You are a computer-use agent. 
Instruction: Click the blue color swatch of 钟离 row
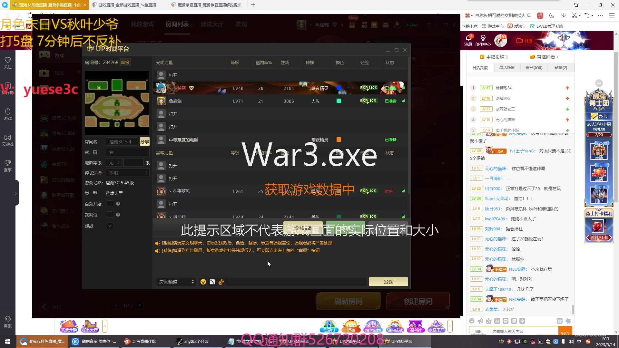click(x=339, y=88)
